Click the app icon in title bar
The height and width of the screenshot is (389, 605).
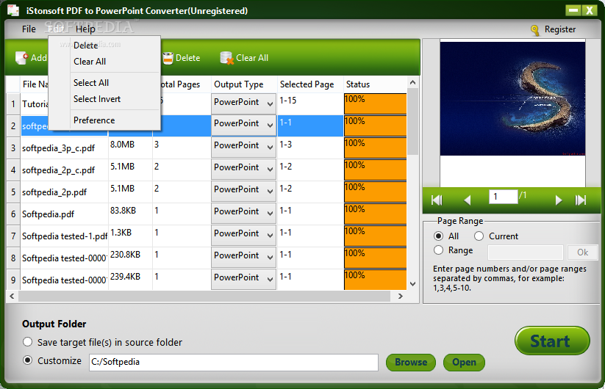coord(13,10)
